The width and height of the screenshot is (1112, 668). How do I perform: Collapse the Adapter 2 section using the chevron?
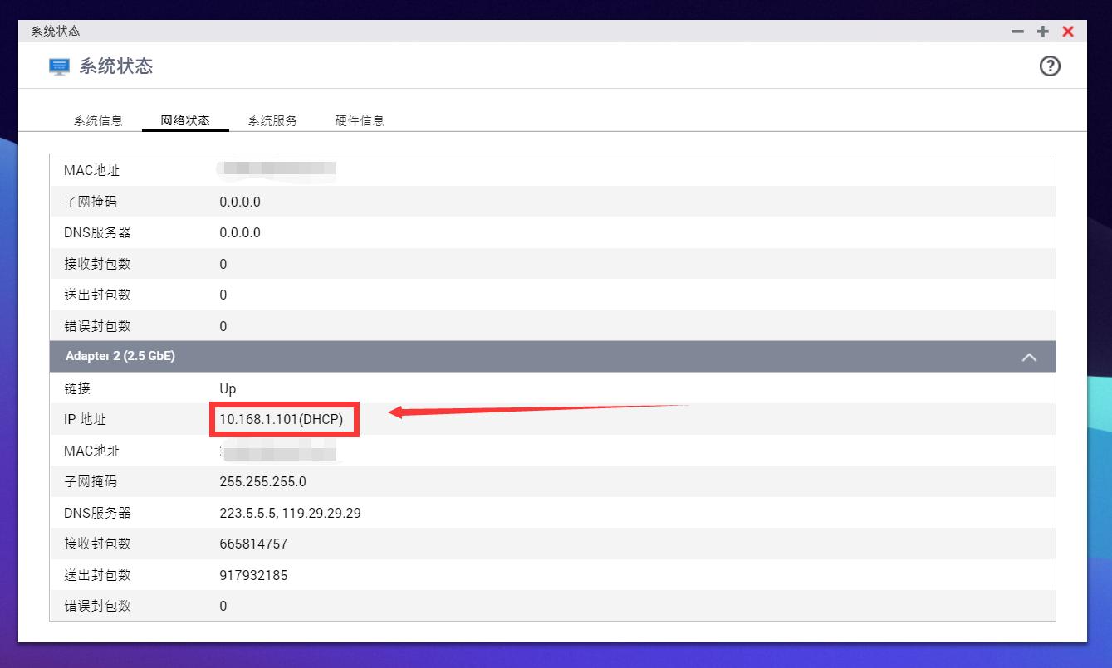1029,356
